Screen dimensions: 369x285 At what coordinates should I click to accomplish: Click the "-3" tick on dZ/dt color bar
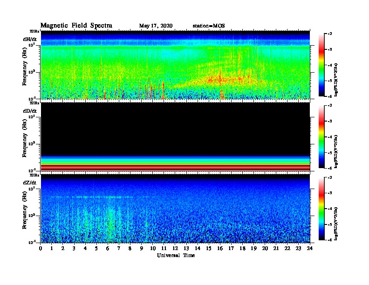(x=330, y=193)
